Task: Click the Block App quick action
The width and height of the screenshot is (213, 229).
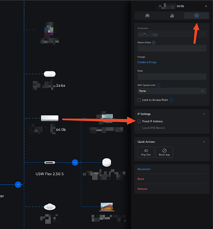Action: point(164,152)
